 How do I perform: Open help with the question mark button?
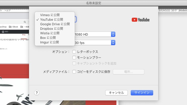coord(37,93)
